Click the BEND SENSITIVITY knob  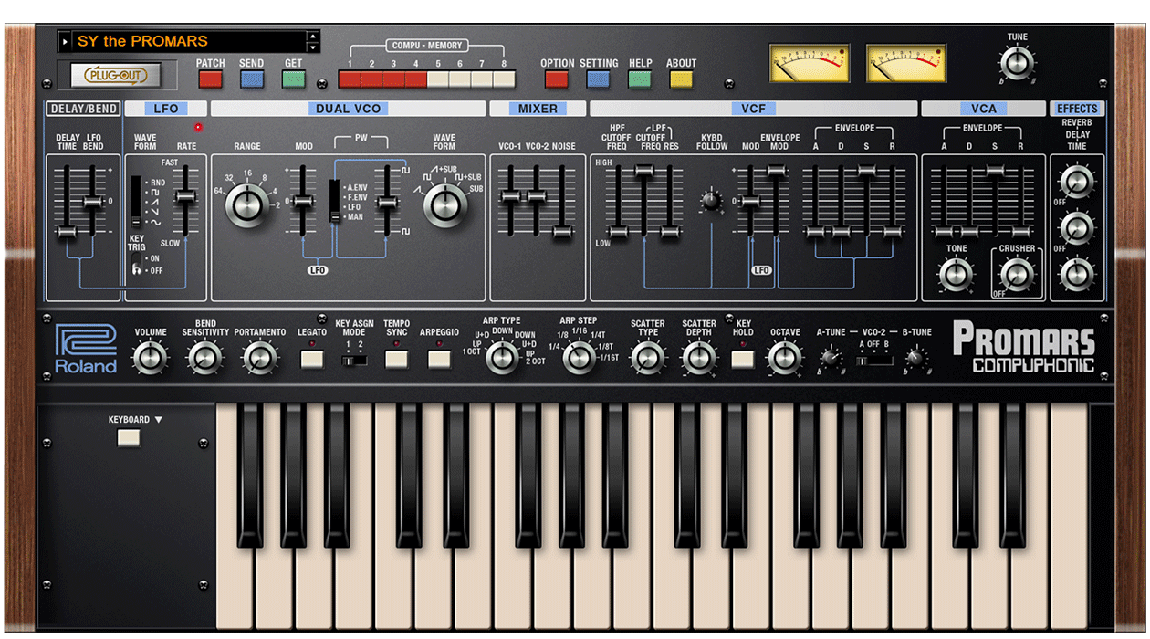pyautogui.click(x=205, y=358)
